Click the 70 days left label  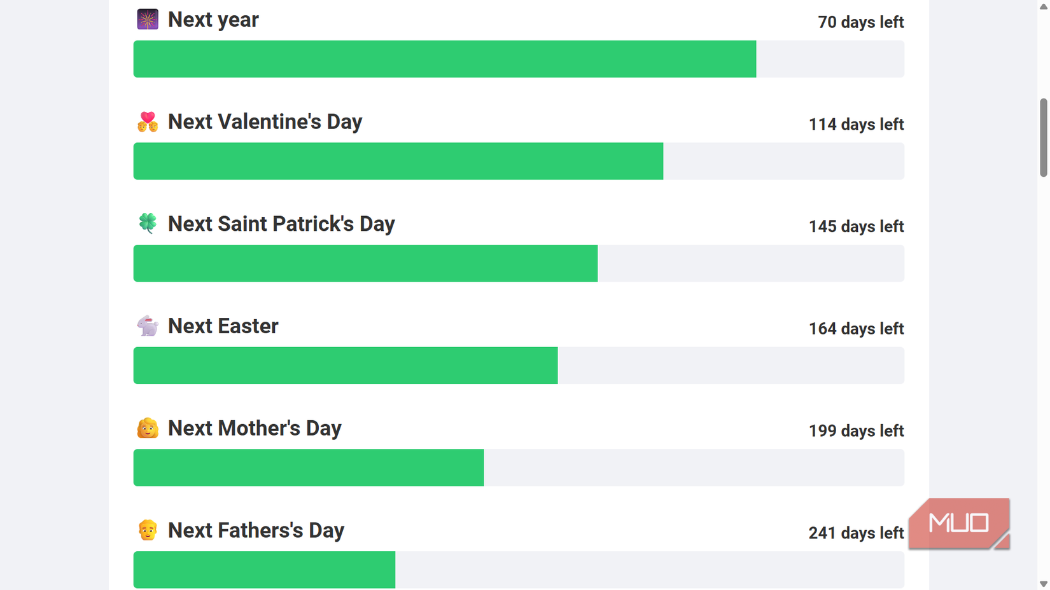[860, 22]
